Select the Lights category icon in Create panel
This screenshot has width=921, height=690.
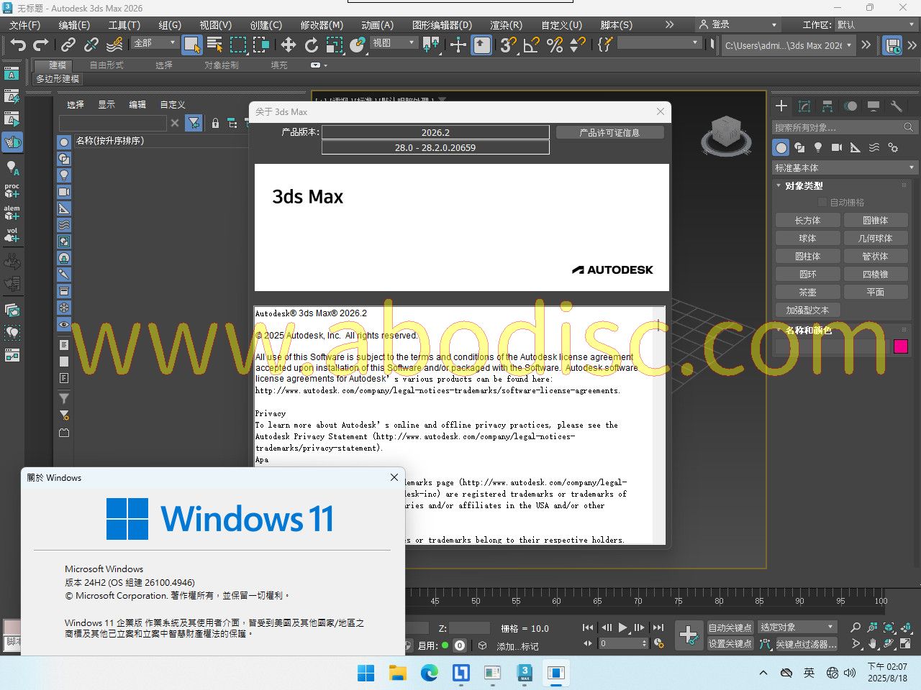(x=818, y=147)
